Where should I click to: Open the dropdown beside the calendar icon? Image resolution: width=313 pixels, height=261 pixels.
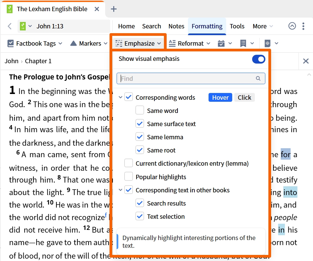click(230, 43)
